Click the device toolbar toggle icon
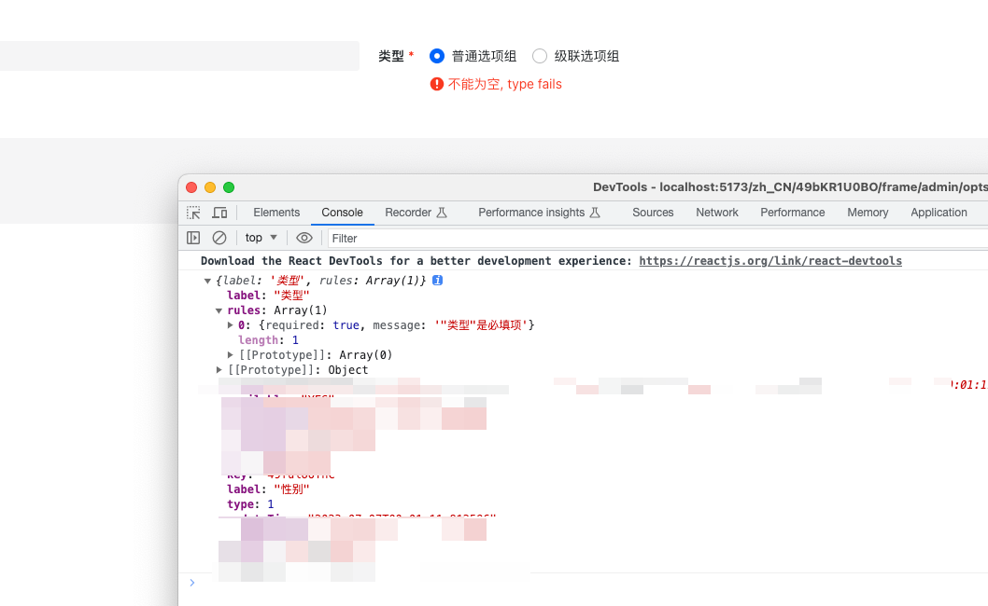This screenshot has height=606, width=988. click(219, 213)
